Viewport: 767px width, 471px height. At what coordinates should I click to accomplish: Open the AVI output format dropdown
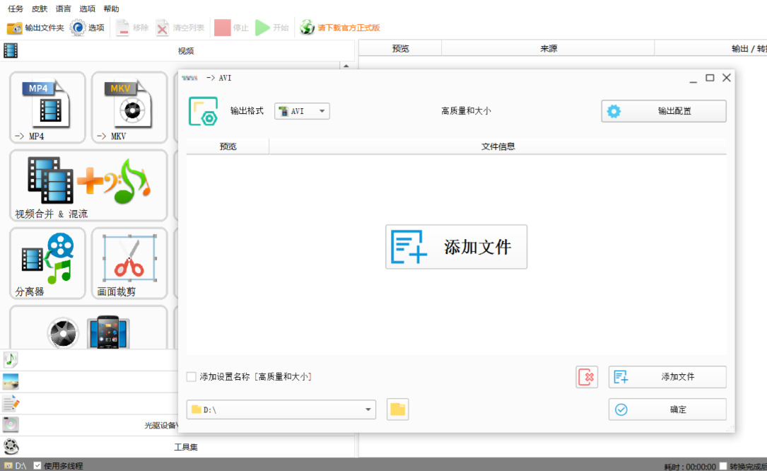point(302,111)
